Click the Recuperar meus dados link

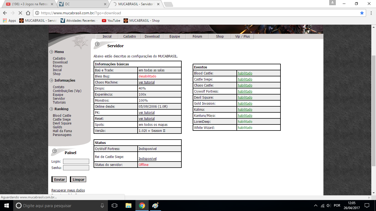[68, 190]
